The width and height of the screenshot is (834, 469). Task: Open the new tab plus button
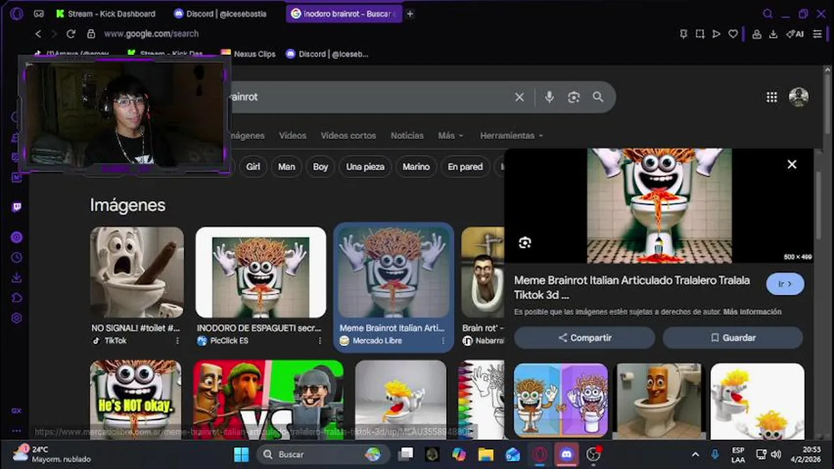pos(410,14)
